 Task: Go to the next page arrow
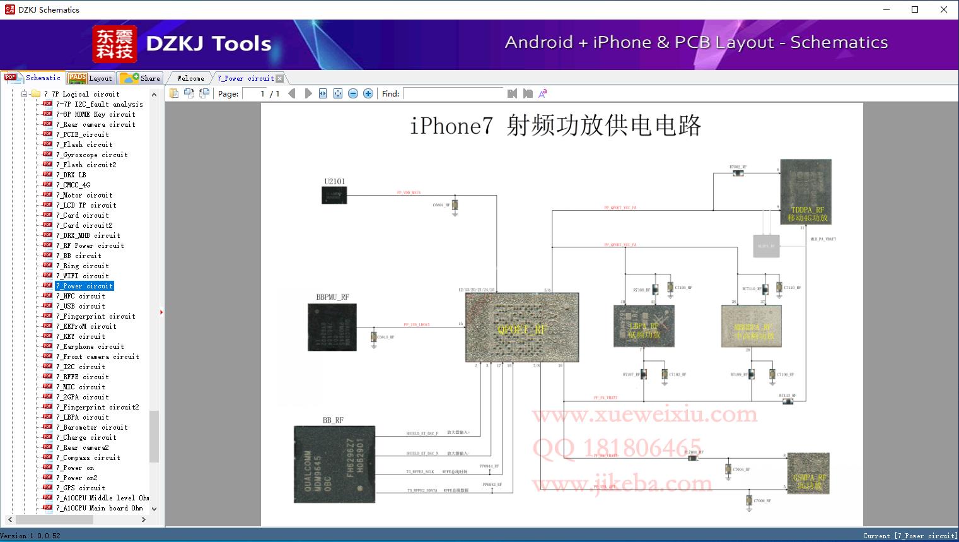tap(308, 93)
